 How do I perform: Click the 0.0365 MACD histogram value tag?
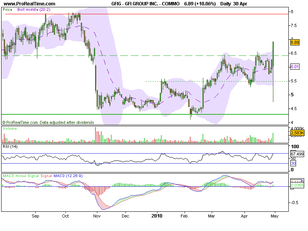297,185
